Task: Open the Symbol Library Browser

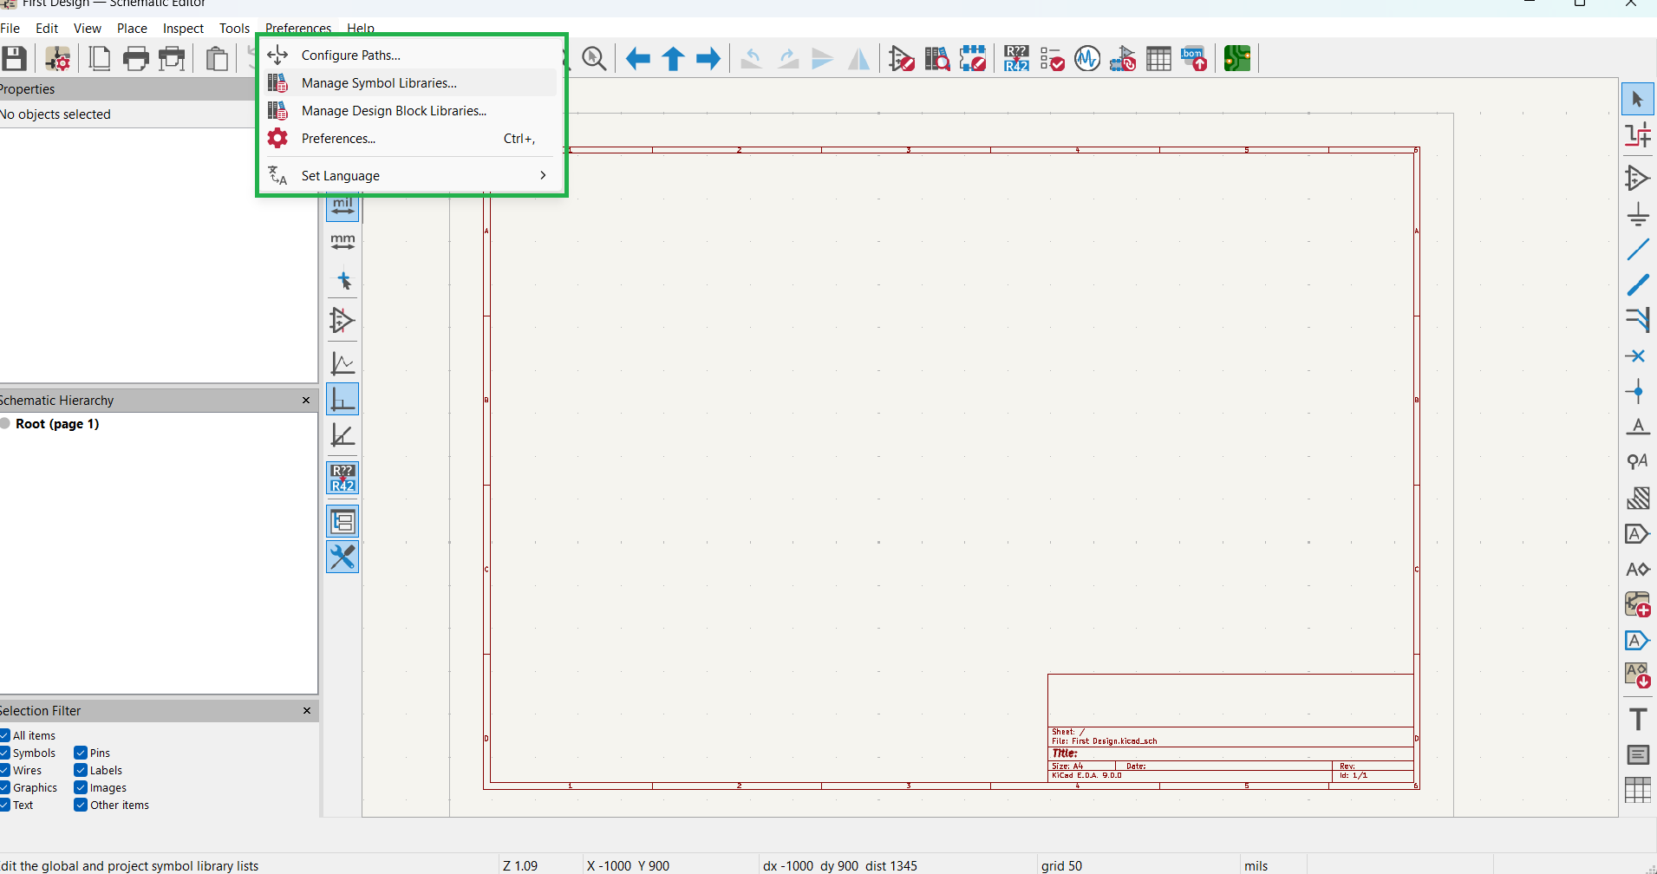Action: pos(936,59)
